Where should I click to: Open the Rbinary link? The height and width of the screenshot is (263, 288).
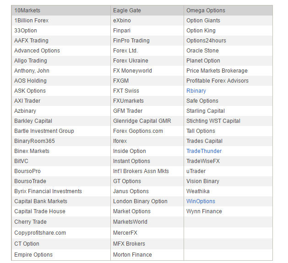(x=196, y=91)
